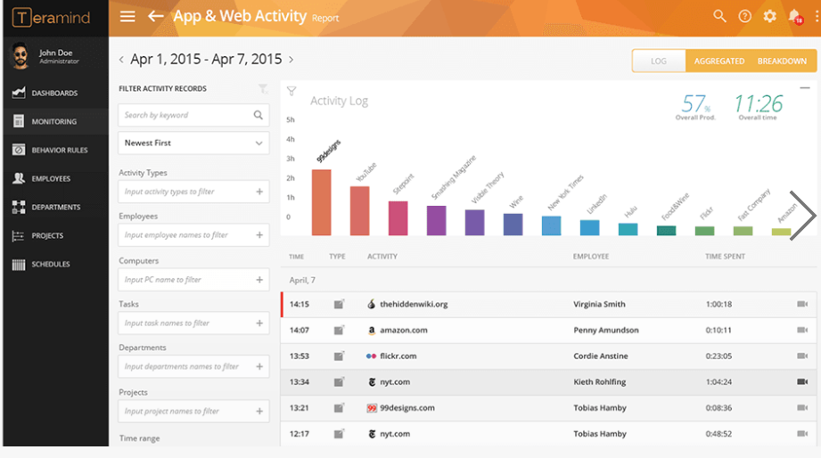
Task: Sort by EMPLOYEE column header
Action: pos(591,257)
